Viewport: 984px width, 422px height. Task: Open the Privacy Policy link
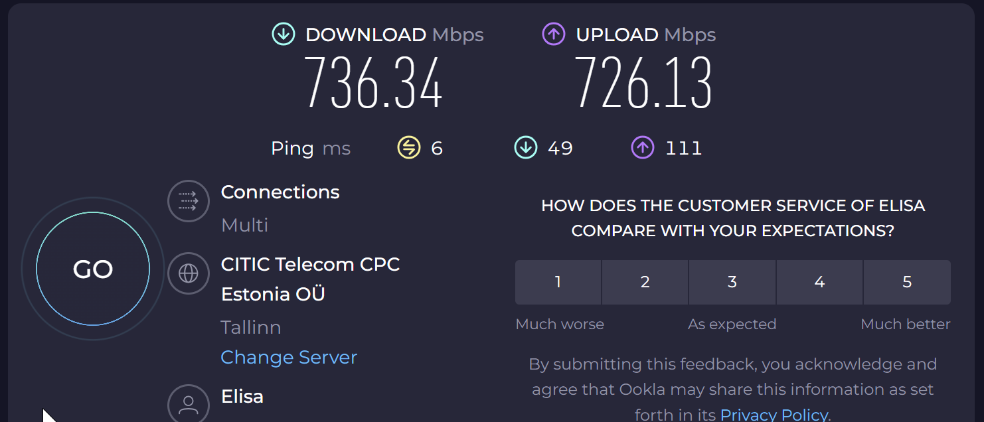[x=774, y=415]
